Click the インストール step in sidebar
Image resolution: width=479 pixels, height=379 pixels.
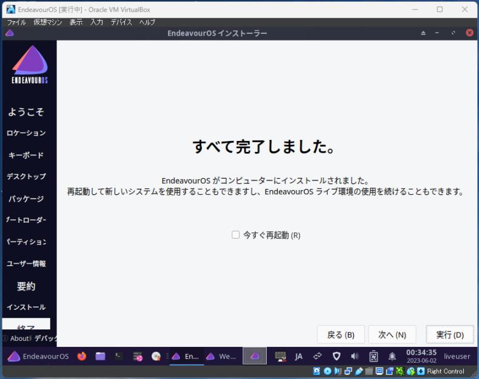(26, 307)
